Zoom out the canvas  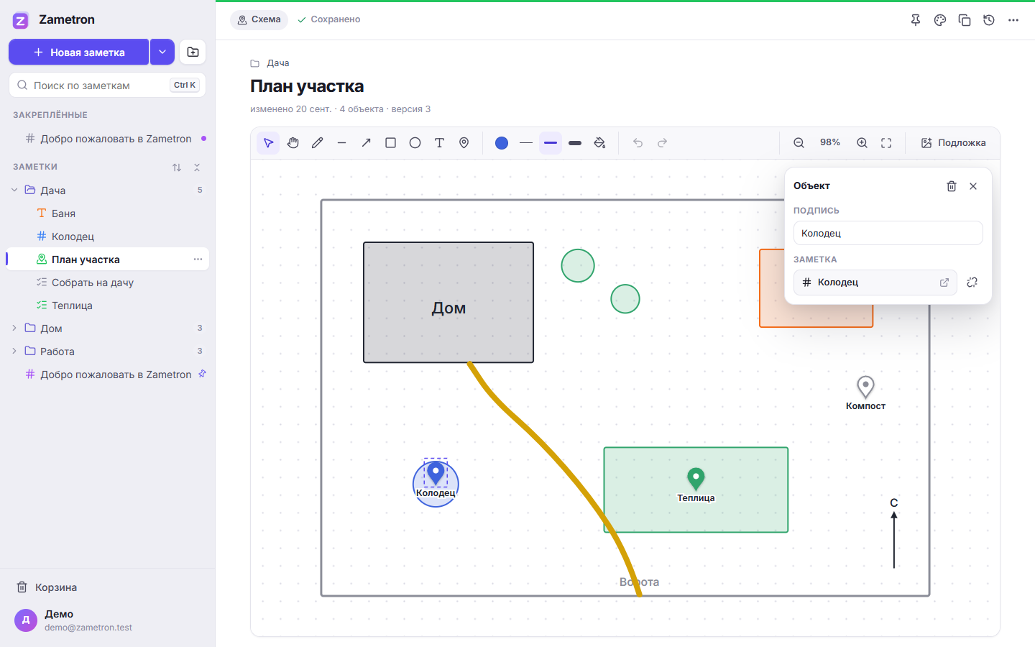[799, 143]
